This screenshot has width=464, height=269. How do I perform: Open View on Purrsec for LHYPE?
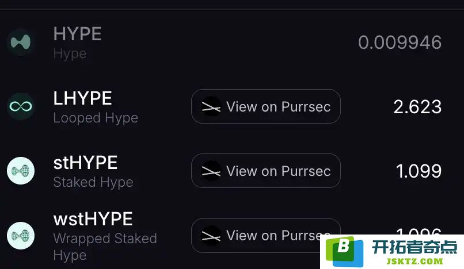[x=266, y=106]
